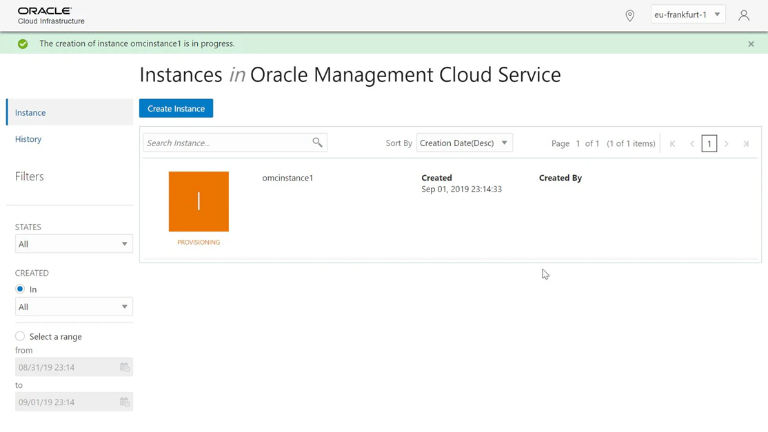Screen dimensions: 768x432
Task: Click the Oracle Cloud Infrastructure logo
Action: (x=51, y=16)
